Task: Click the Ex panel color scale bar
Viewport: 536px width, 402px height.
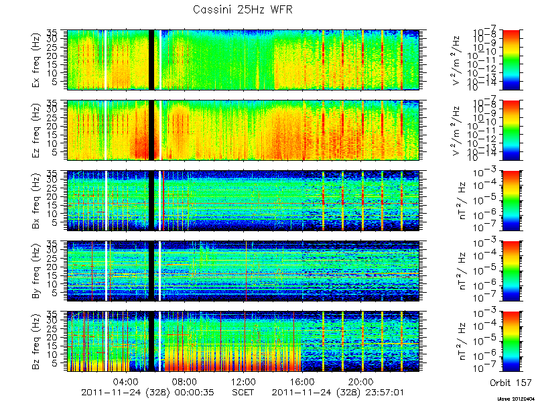Action: (511, 60)
